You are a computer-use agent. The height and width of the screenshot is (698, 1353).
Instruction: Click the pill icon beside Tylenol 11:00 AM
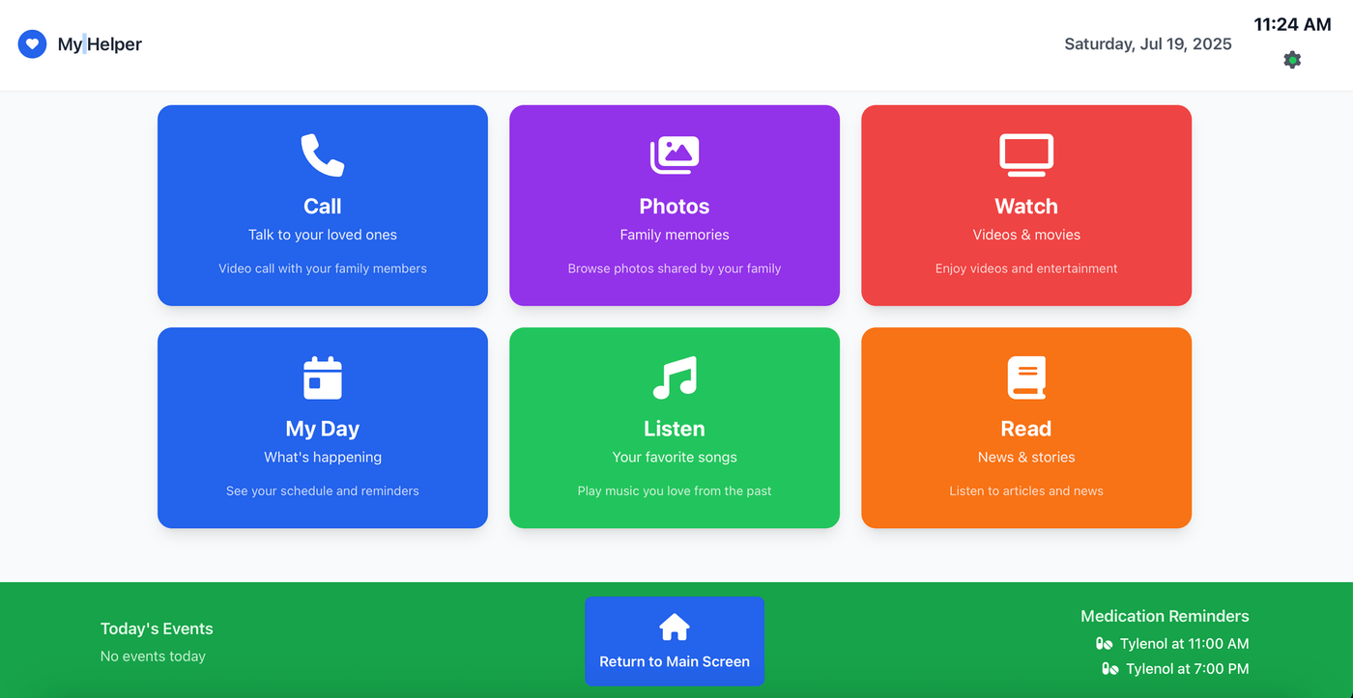tap(1104, 644)
